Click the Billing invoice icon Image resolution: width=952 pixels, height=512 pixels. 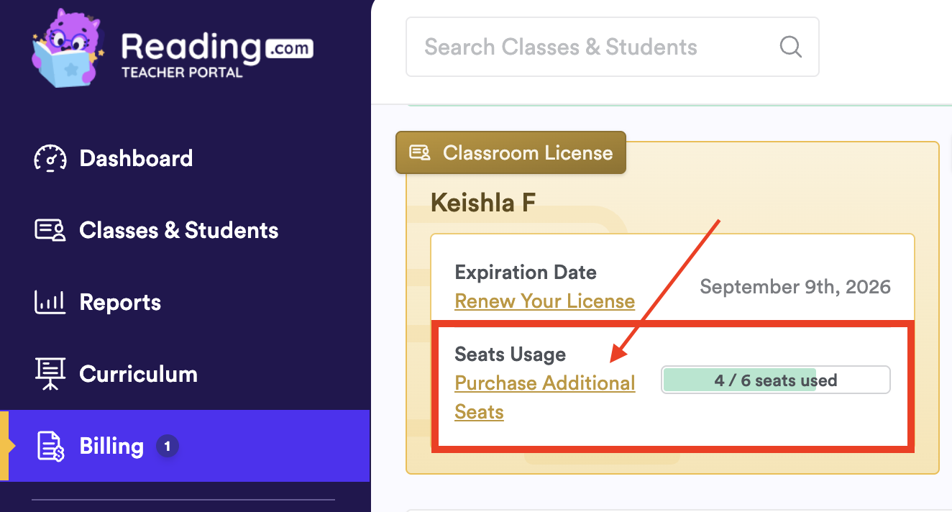[x=50, y=447]
